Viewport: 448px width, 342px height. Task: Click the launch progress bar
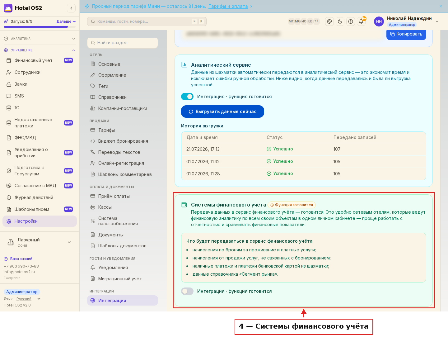(40, 27)
